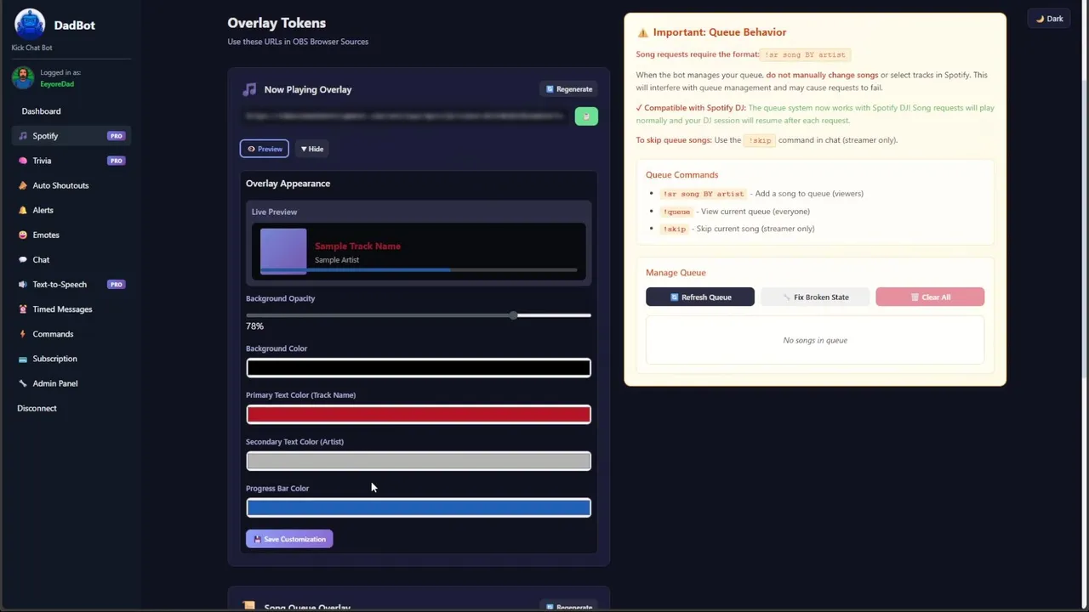
Task: Click the Timed Messages clock icon
Action: pos(23,309)
